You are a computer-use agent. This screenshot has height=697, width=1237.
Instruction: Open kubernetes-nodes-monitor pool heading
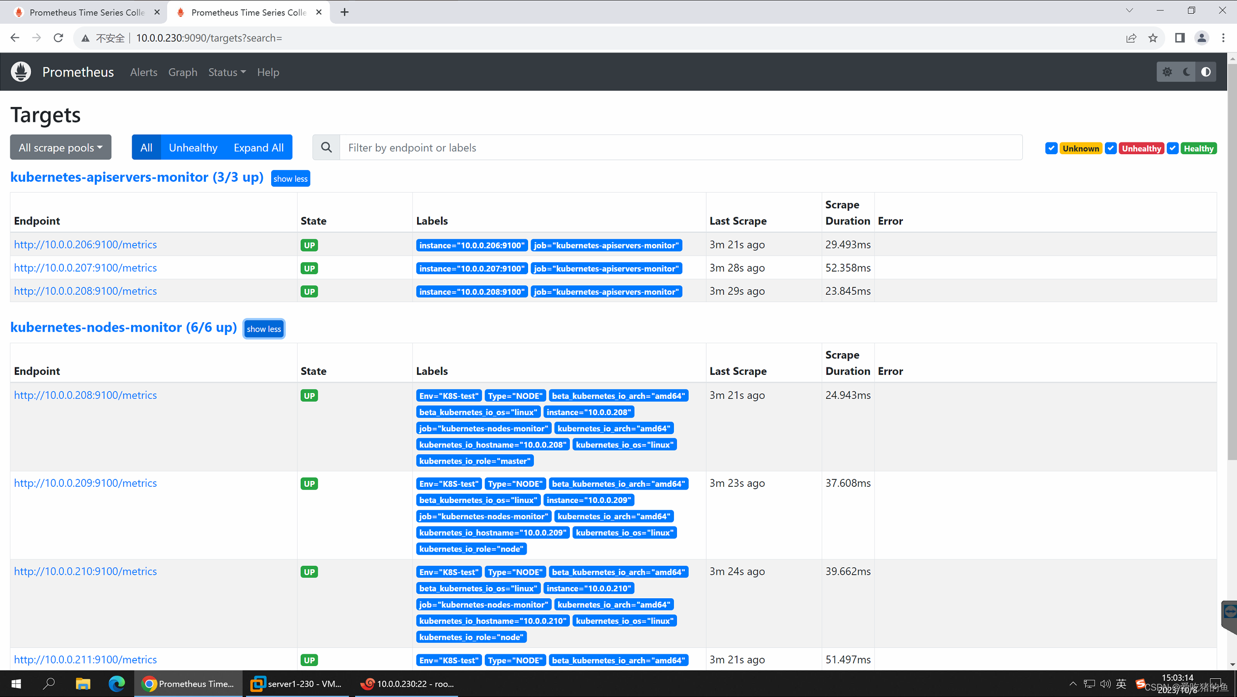123,327
